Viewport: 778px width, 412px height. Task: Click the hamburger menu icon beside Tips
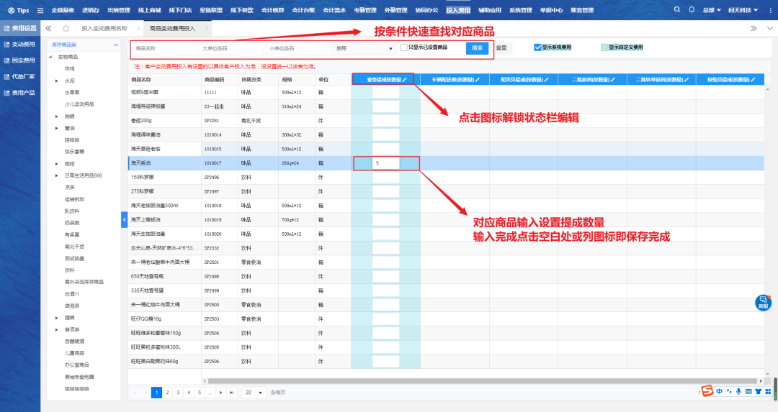40,10
